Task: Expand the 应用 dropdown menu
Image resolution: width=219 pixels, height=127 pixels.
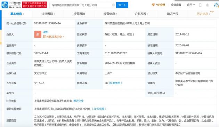Action: point(191,5)
